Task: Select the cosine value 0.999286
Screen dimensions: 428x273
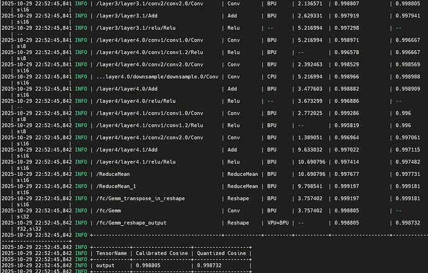Action: tap(347, 113)
